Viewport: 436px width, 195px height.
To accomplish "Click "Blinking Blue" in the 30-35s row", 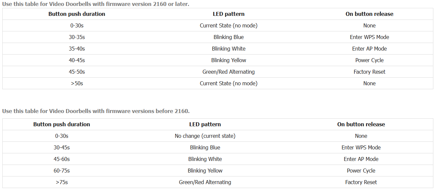I will point(228,37).
